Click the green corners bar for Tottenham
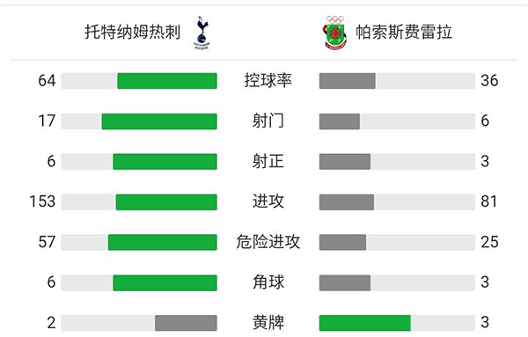The height and width of the screenshot is (337, 528). click(x=165, y=282)
